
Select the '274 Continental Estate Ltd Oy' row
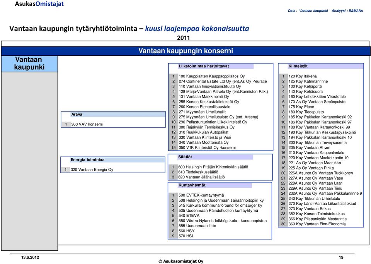[x=223, y=81]
